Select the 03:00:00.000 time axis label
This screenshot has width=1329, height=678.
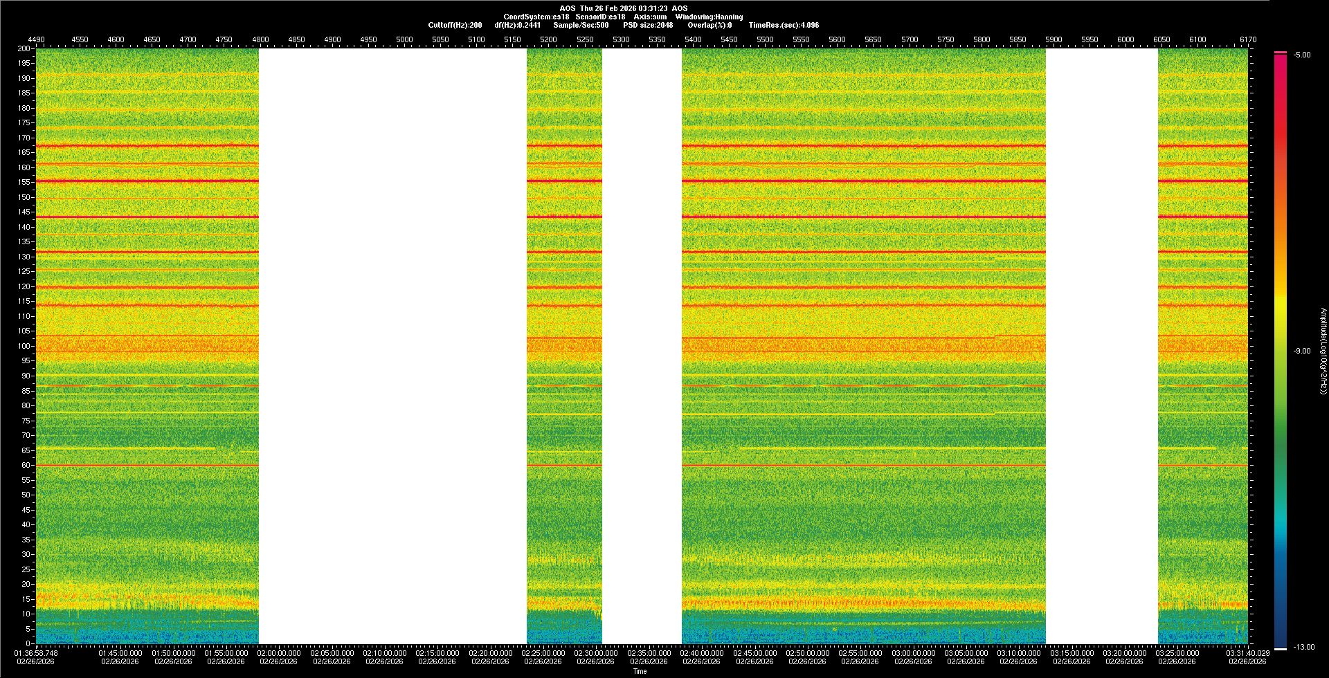913,653
